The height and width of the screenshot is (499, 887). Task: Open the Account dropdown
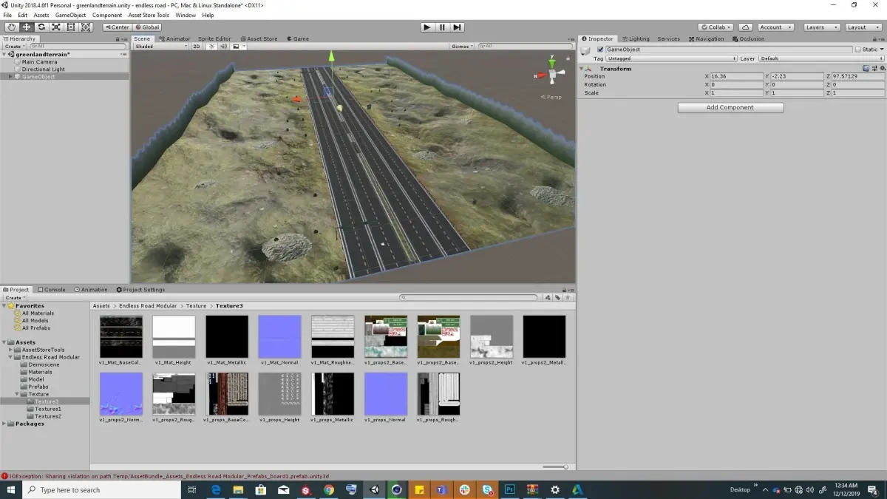775,27
